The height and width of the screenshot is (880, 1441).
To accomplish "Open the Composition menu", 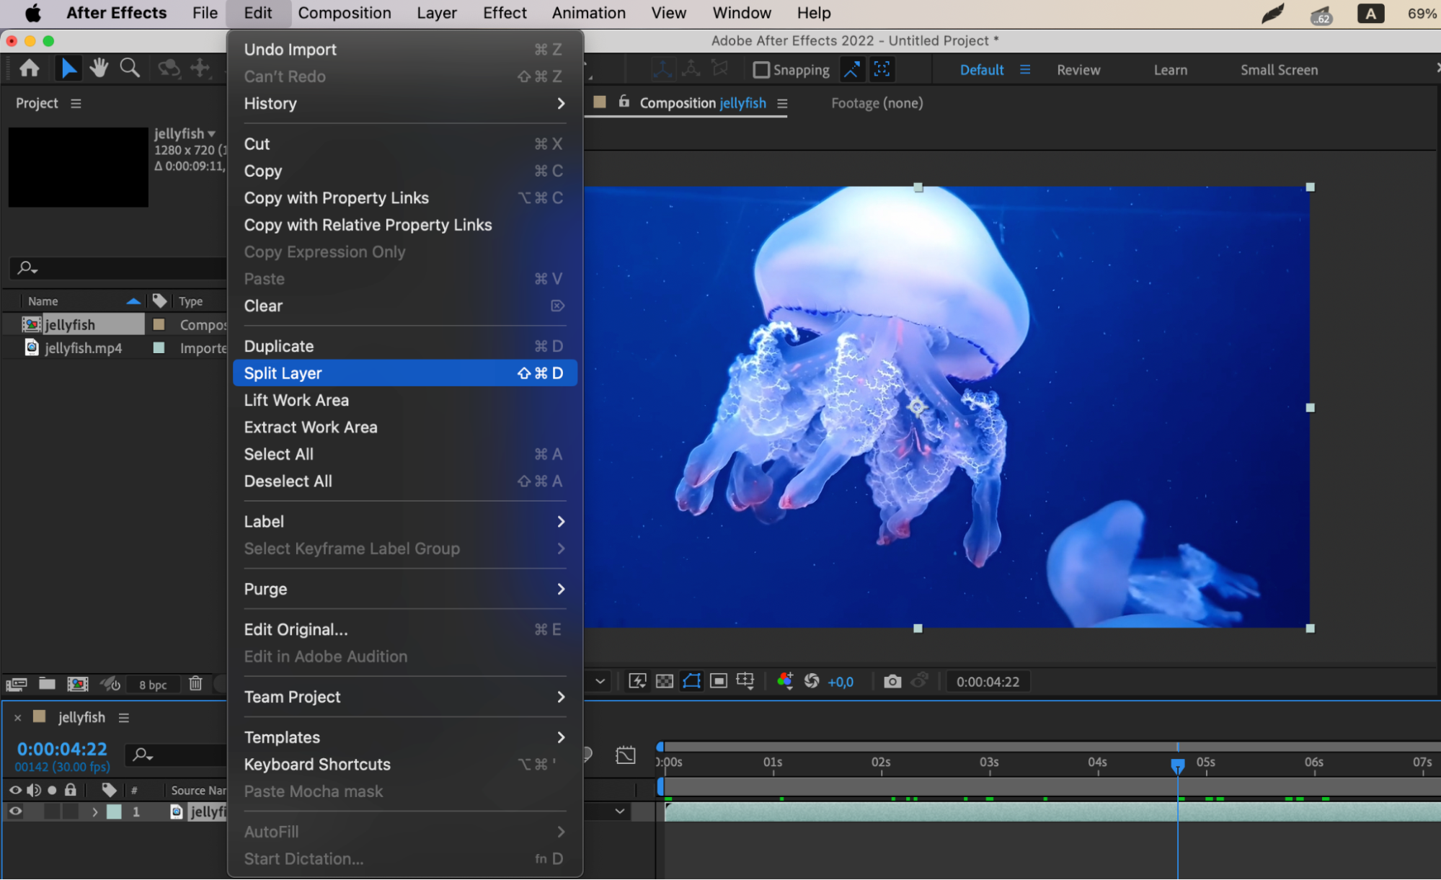I will click(344, 13).
